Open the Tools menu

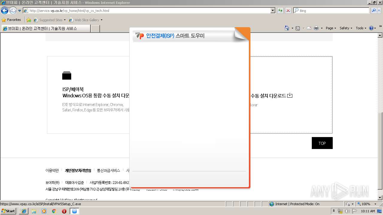pyautogui.click(x=361, y=28)
